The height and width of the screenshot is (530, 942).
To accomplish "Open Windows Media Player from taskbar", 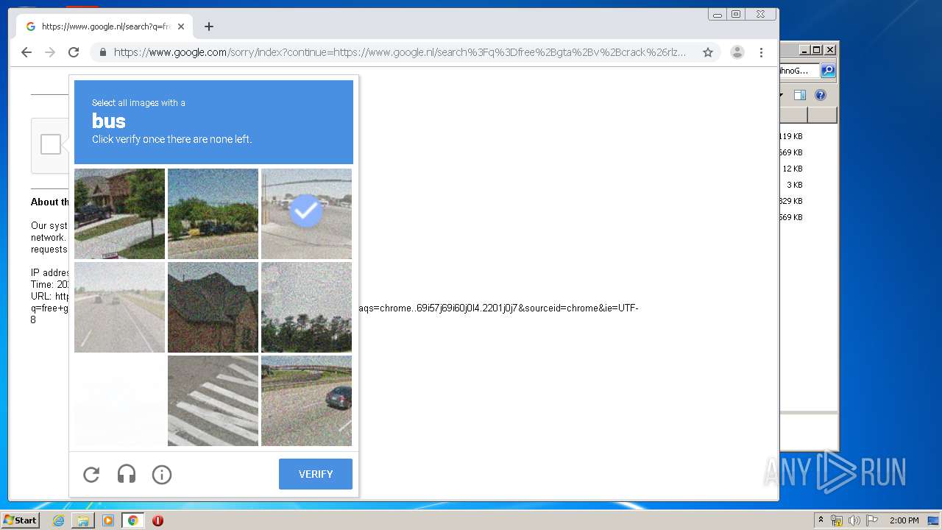I will [x=108, y=520].
